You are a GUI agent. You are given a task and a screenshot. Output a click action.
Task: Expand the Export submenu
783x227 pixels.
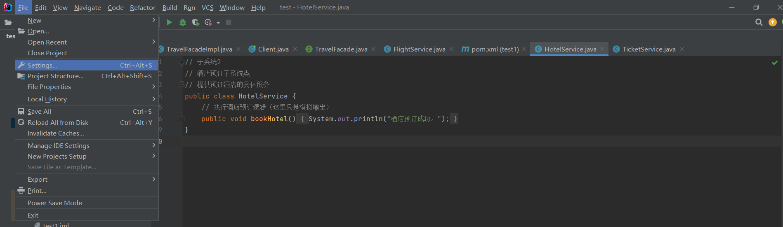(153, 179)
